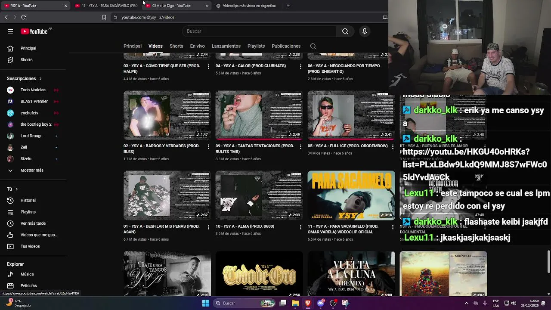The image size is (551, 310).
Task: Switch to the Playlists channel tab
Action: coord(256,46)
